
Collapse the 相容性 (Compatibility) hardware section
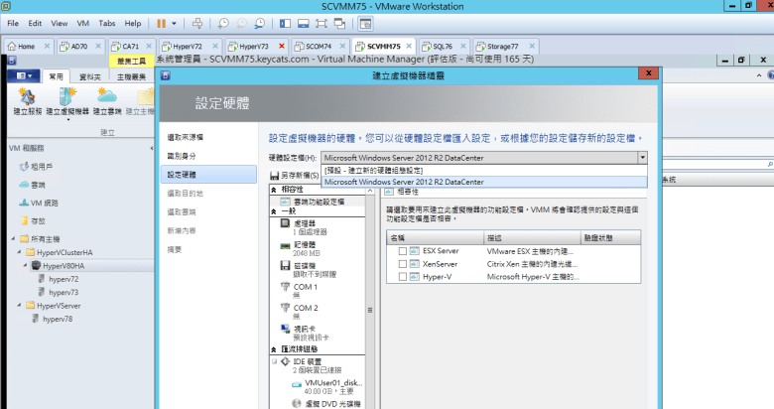274,188
